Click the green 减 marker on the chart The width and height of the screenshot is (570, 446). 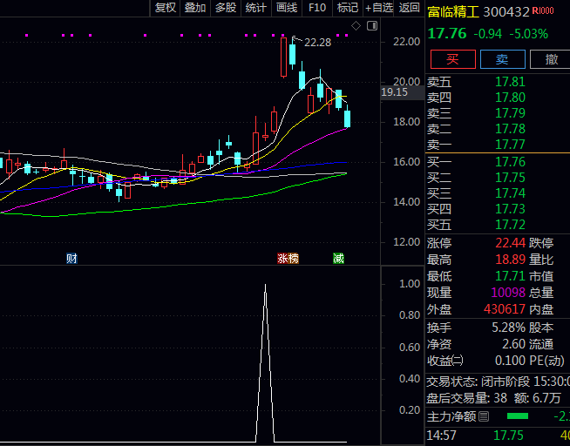(338, 259)
